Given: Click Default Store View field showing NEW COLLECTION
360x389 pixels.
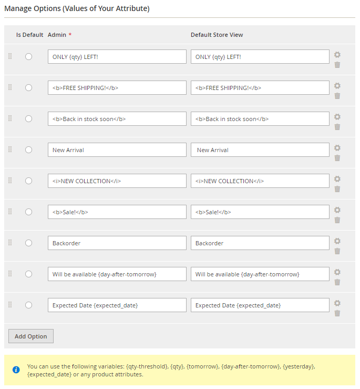Looking at the screenshot, I should 260,181.
